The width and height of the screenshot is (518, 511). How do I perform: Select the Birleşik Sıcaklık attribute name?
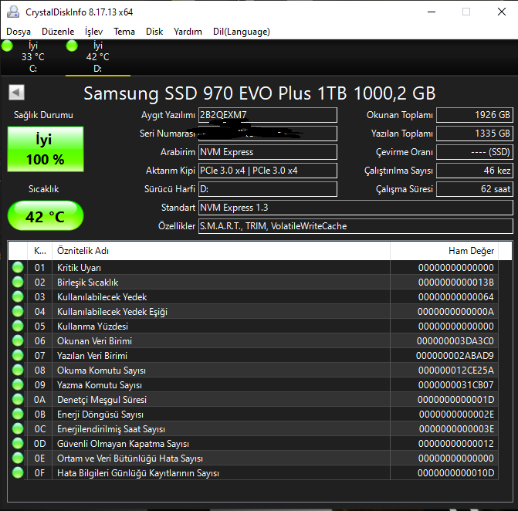(87, 282)
